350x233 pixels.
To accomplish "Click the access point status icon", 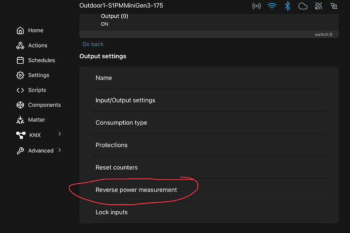I will point(257,6).
